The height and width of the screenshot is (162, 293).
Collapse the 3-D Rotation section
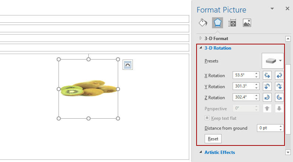click(201, 48)
